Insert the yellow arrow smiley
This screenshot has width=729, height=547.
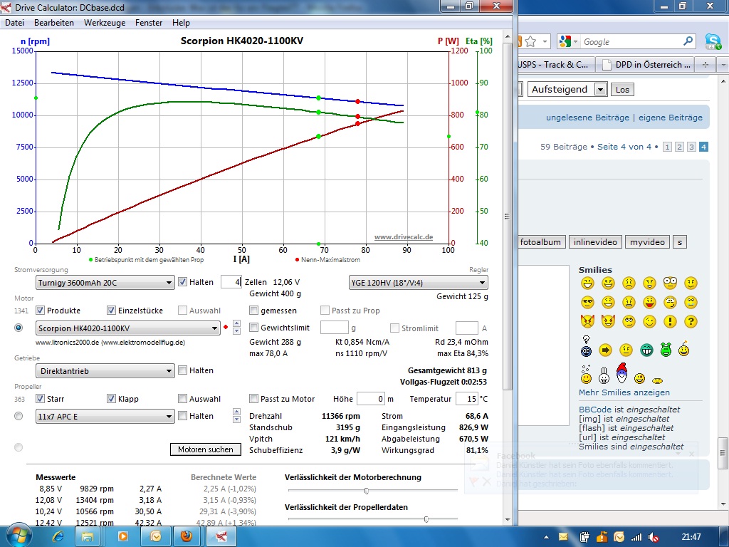tap(605, 350)
